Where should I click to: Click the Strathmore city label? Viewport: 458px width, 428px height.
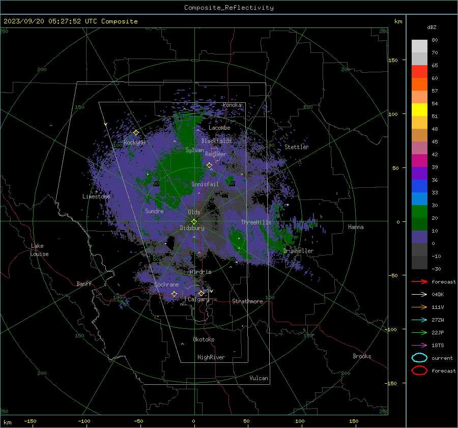click(x=247, y=301)
